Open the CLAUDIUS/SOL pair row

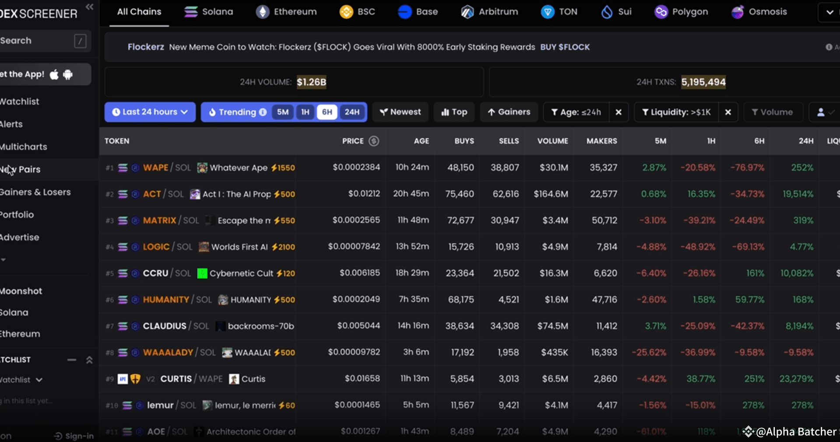pos(470,326)
